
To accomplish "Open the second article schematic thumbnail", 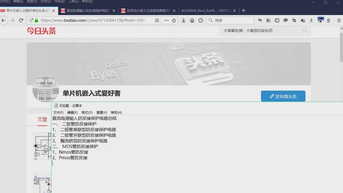I will [x=42, y=183].
